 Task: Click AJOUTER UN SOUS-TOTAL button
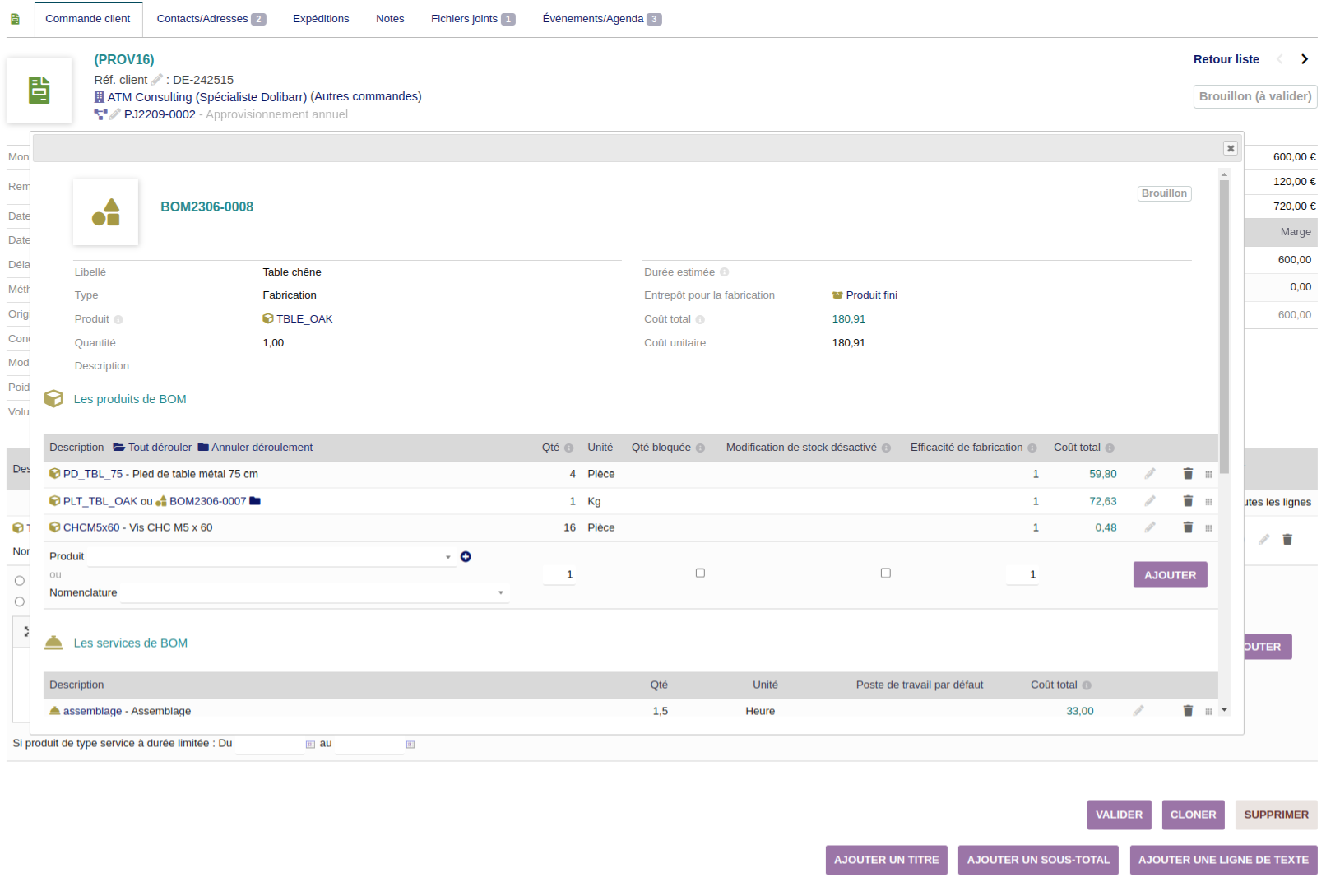1038,861
